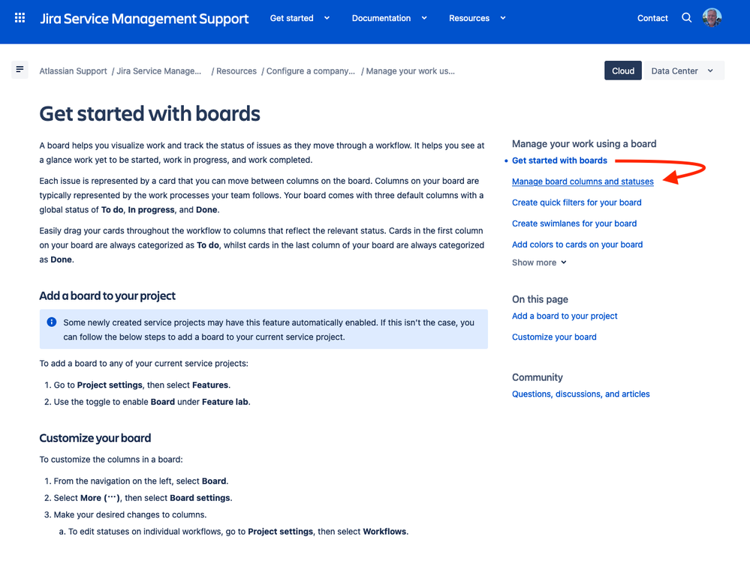Open the Atlassian app switcher grid icon
This screenshot has width=750, height=567.
(20, 18)
